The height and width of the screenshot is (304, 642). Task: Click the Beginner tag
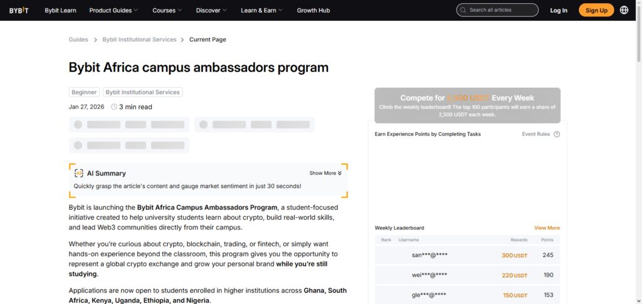click(x=84, y=92)
